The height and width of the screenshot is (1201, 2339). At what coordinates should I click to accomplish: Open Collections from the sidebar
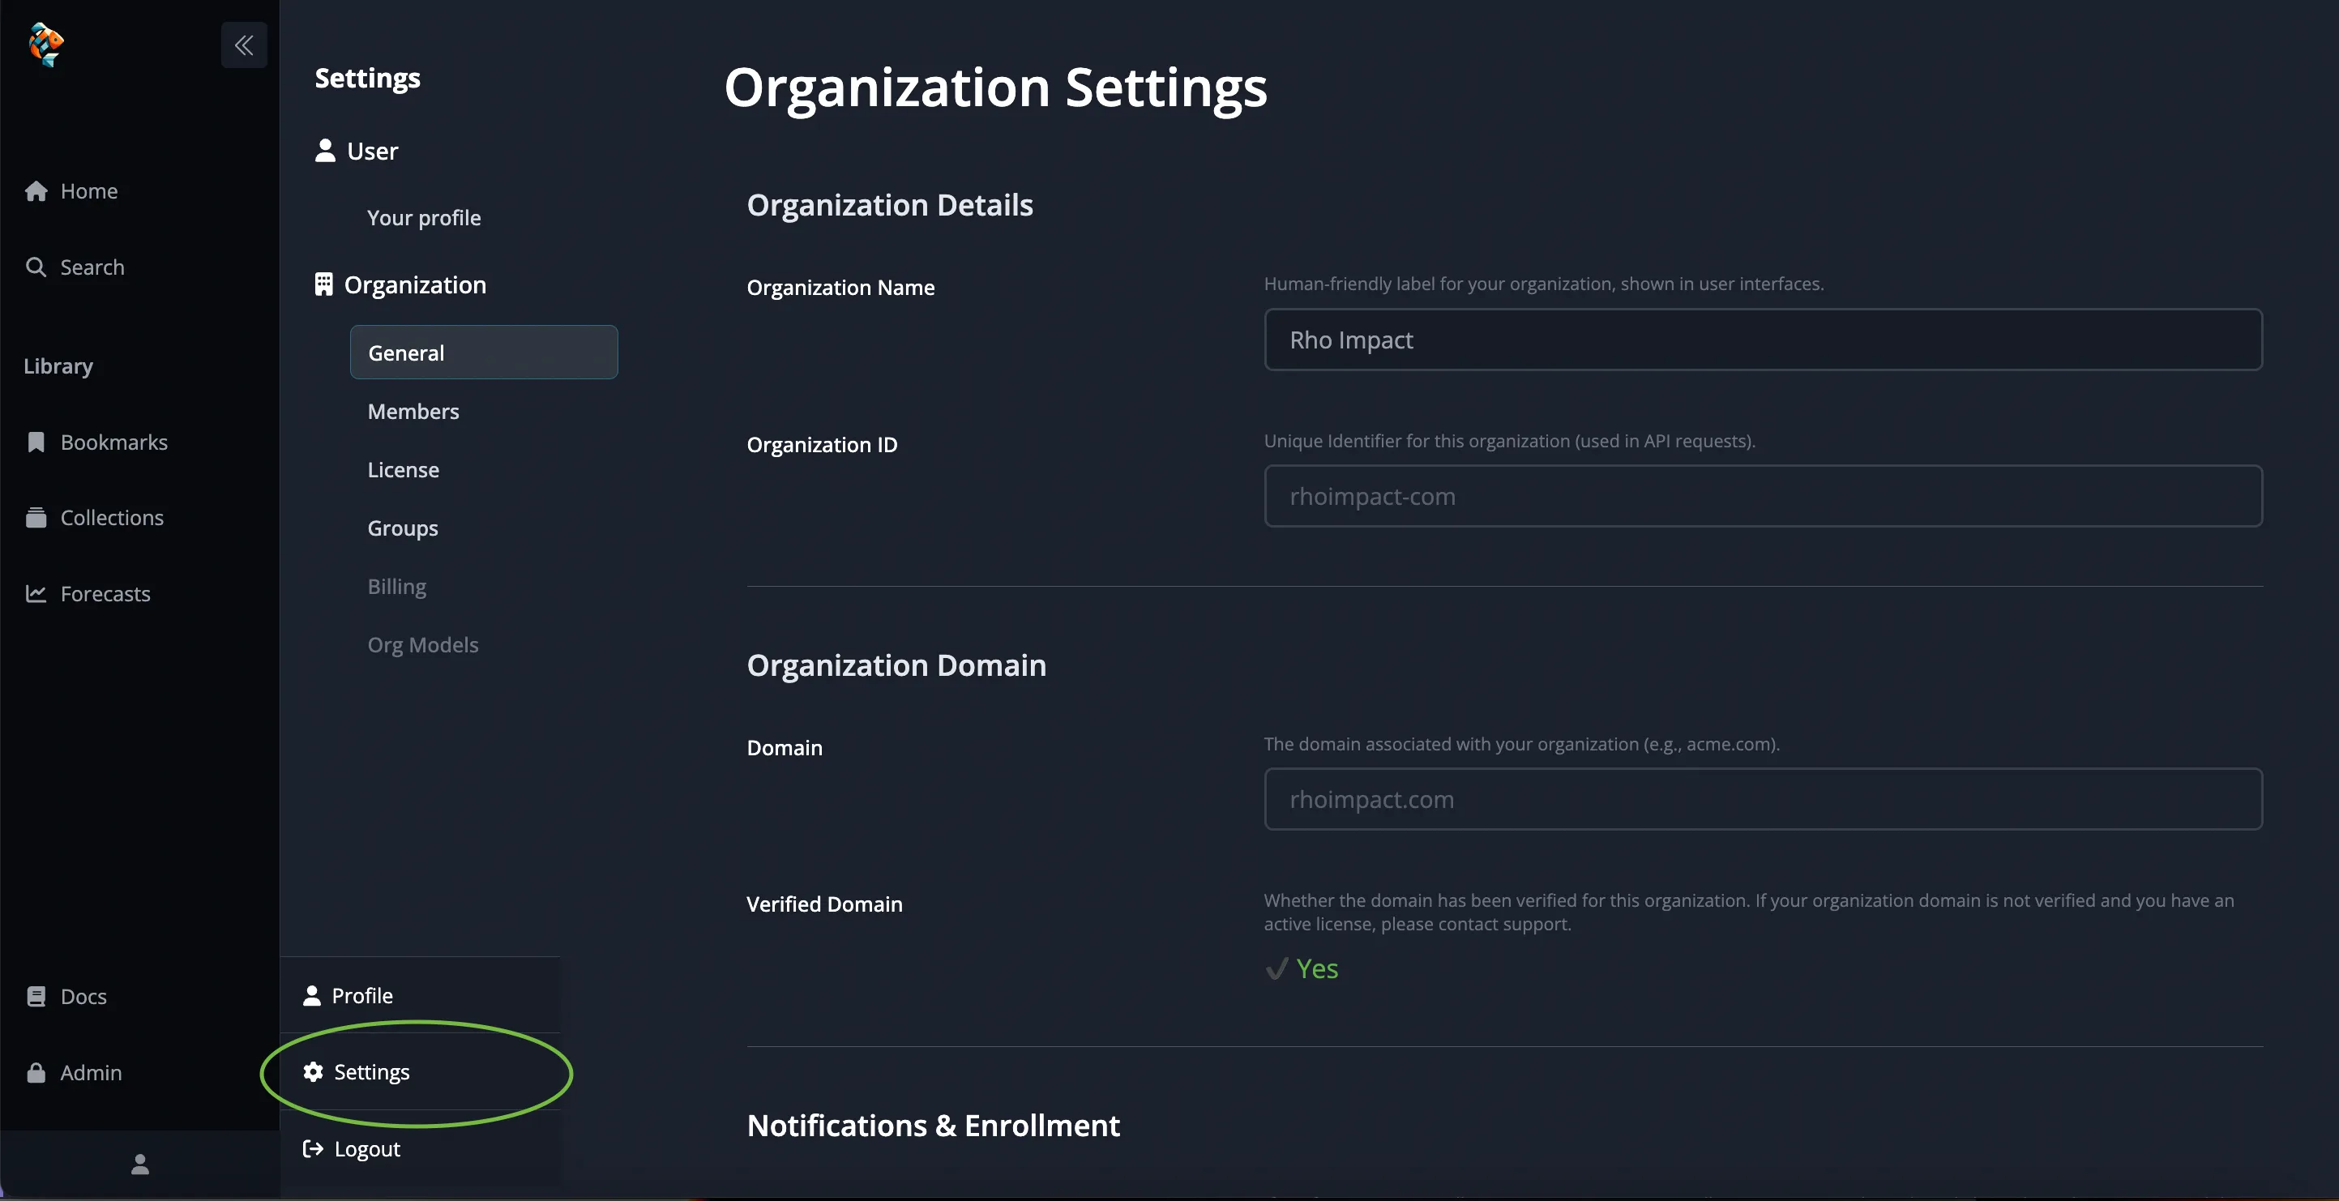coord(112,516)
